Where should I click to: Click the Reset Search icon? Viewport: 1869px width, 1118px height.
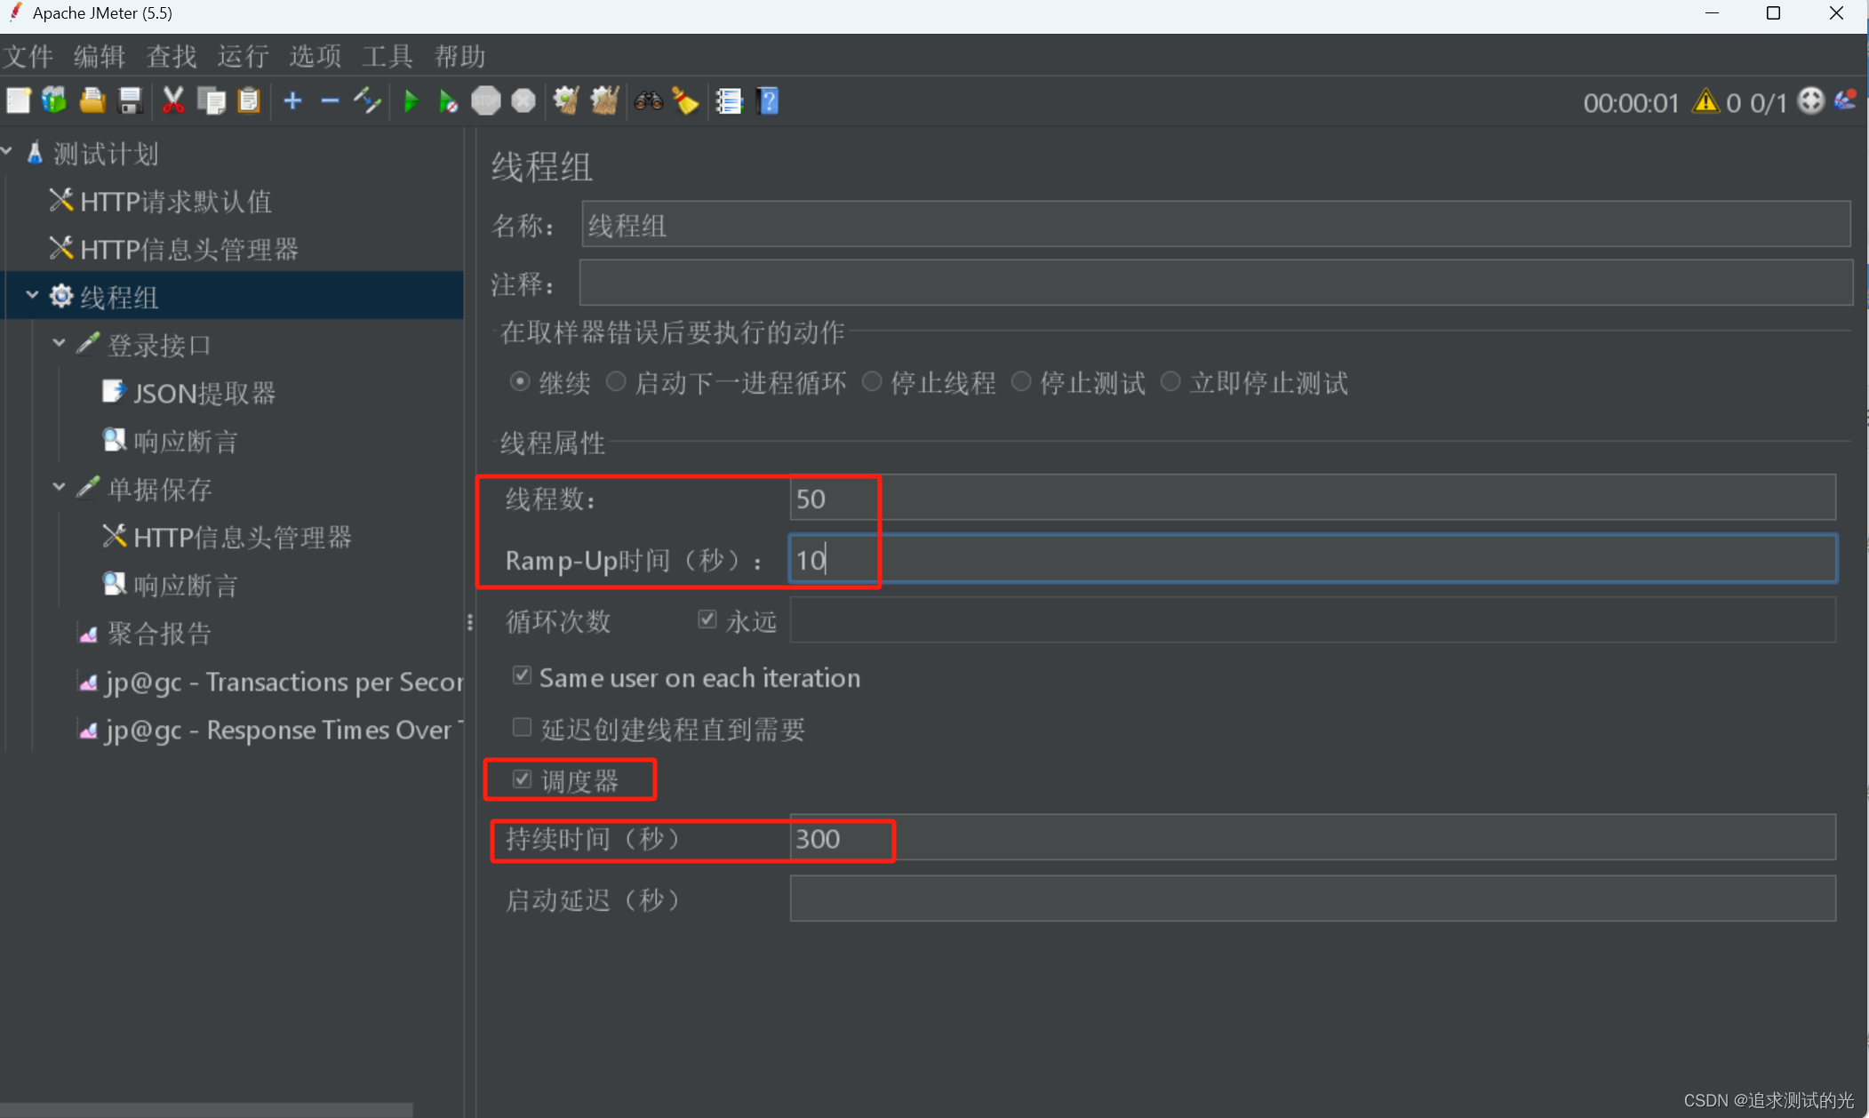tap(685, 101)
